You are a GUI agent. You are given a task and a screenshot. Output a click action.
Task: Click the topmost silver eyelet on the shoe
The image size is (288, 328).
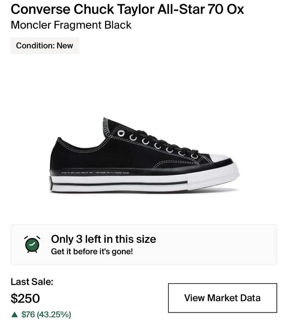tap(121, 133)
